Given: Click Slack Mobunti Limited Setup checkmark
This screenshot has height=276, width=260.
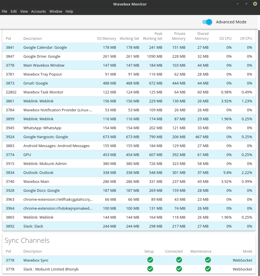Looking at the screenshot, I should tap(150, 269).
